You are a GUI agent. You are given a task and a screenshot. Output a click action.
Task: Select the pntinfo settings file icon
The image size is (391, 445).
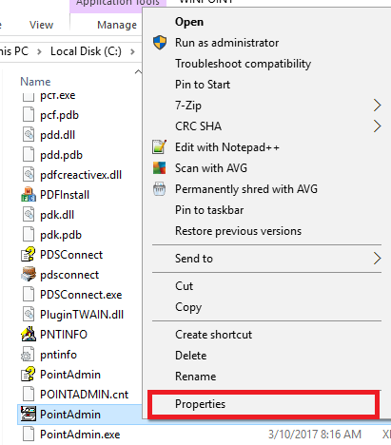point(29,355)
